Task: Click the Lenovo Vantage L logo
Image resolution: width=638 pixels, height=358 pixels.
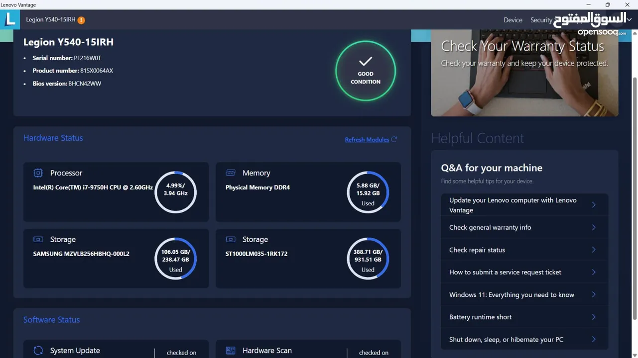Action: [10, 19]
